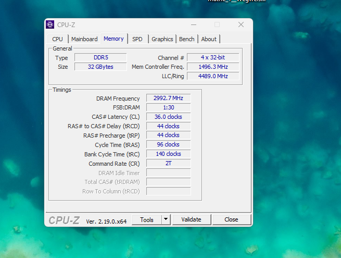Select the DDR5 type value
This screenshot has width=341, height=258.
coord(100,57)
